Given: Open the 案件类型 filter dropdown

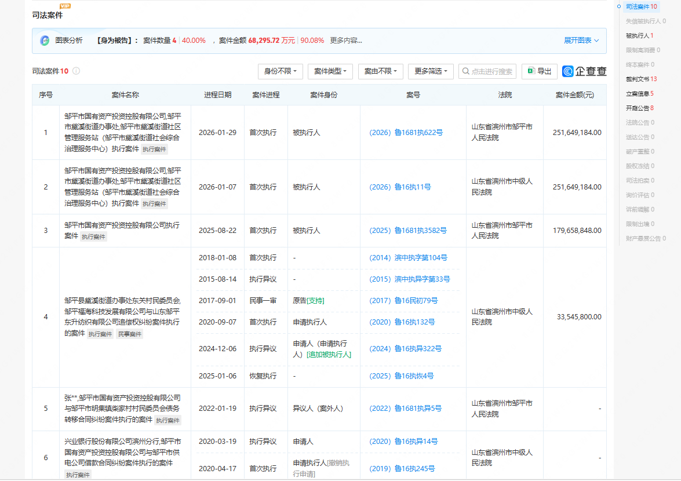Looking at the screenshot, I should coord(330,71).
